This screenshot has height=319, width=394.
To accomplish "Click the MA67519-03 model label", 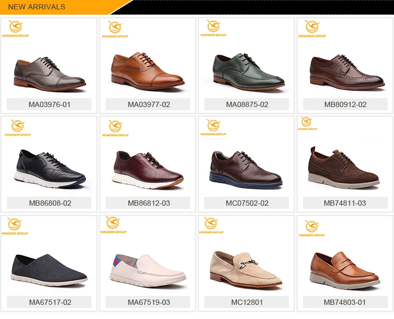I will pyautogui.click(x=148, y=302).
